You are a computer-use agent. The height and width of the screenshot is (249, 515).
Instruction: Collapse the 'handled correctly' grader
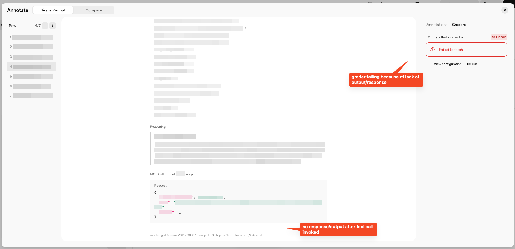coord(429,37)
